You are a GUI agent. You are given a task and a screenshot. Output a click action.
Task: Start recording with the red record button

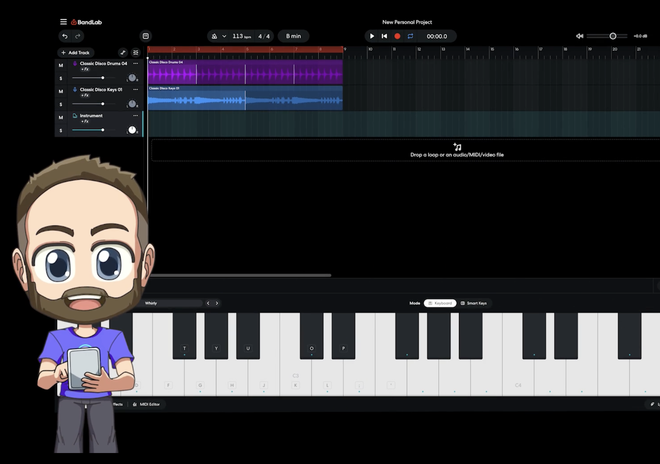point(397,36)
